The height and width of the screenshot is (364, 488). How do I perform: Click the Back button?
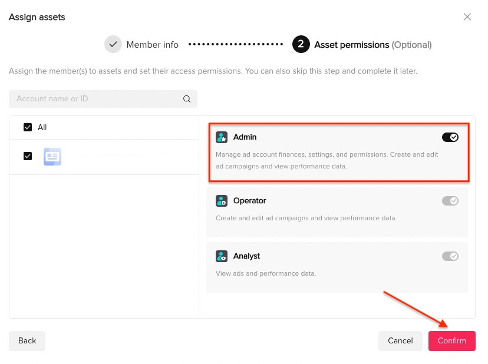pos(27,341)
